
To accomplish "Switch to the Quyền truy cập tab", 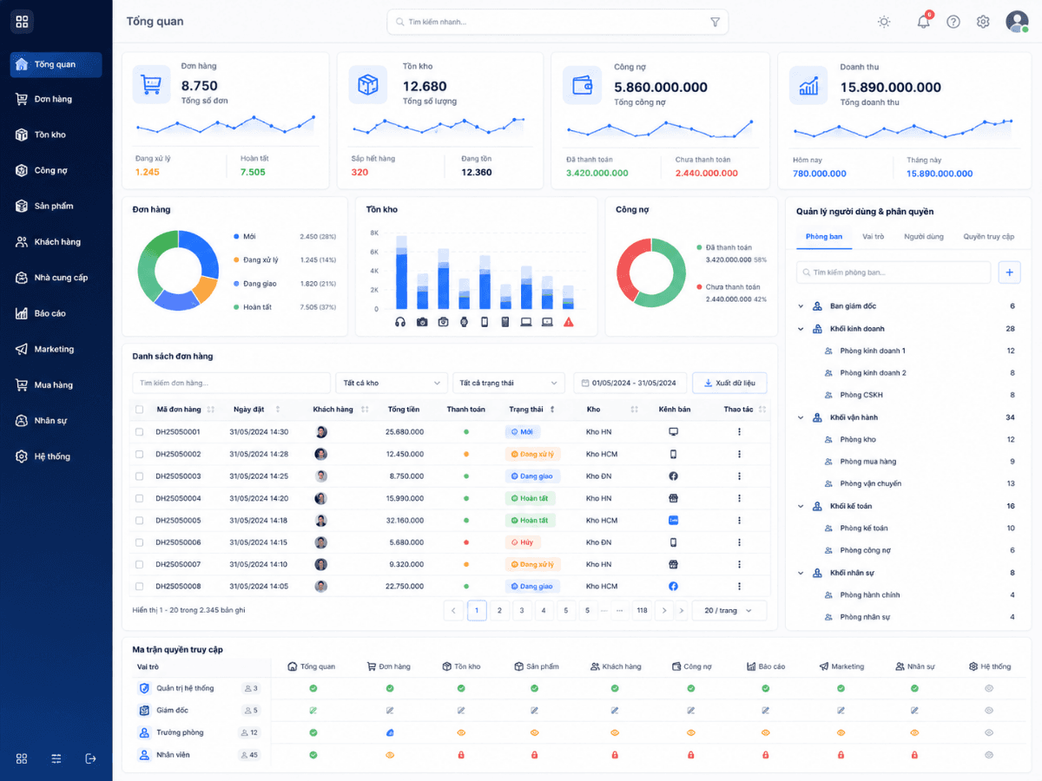I will (989, 237).
